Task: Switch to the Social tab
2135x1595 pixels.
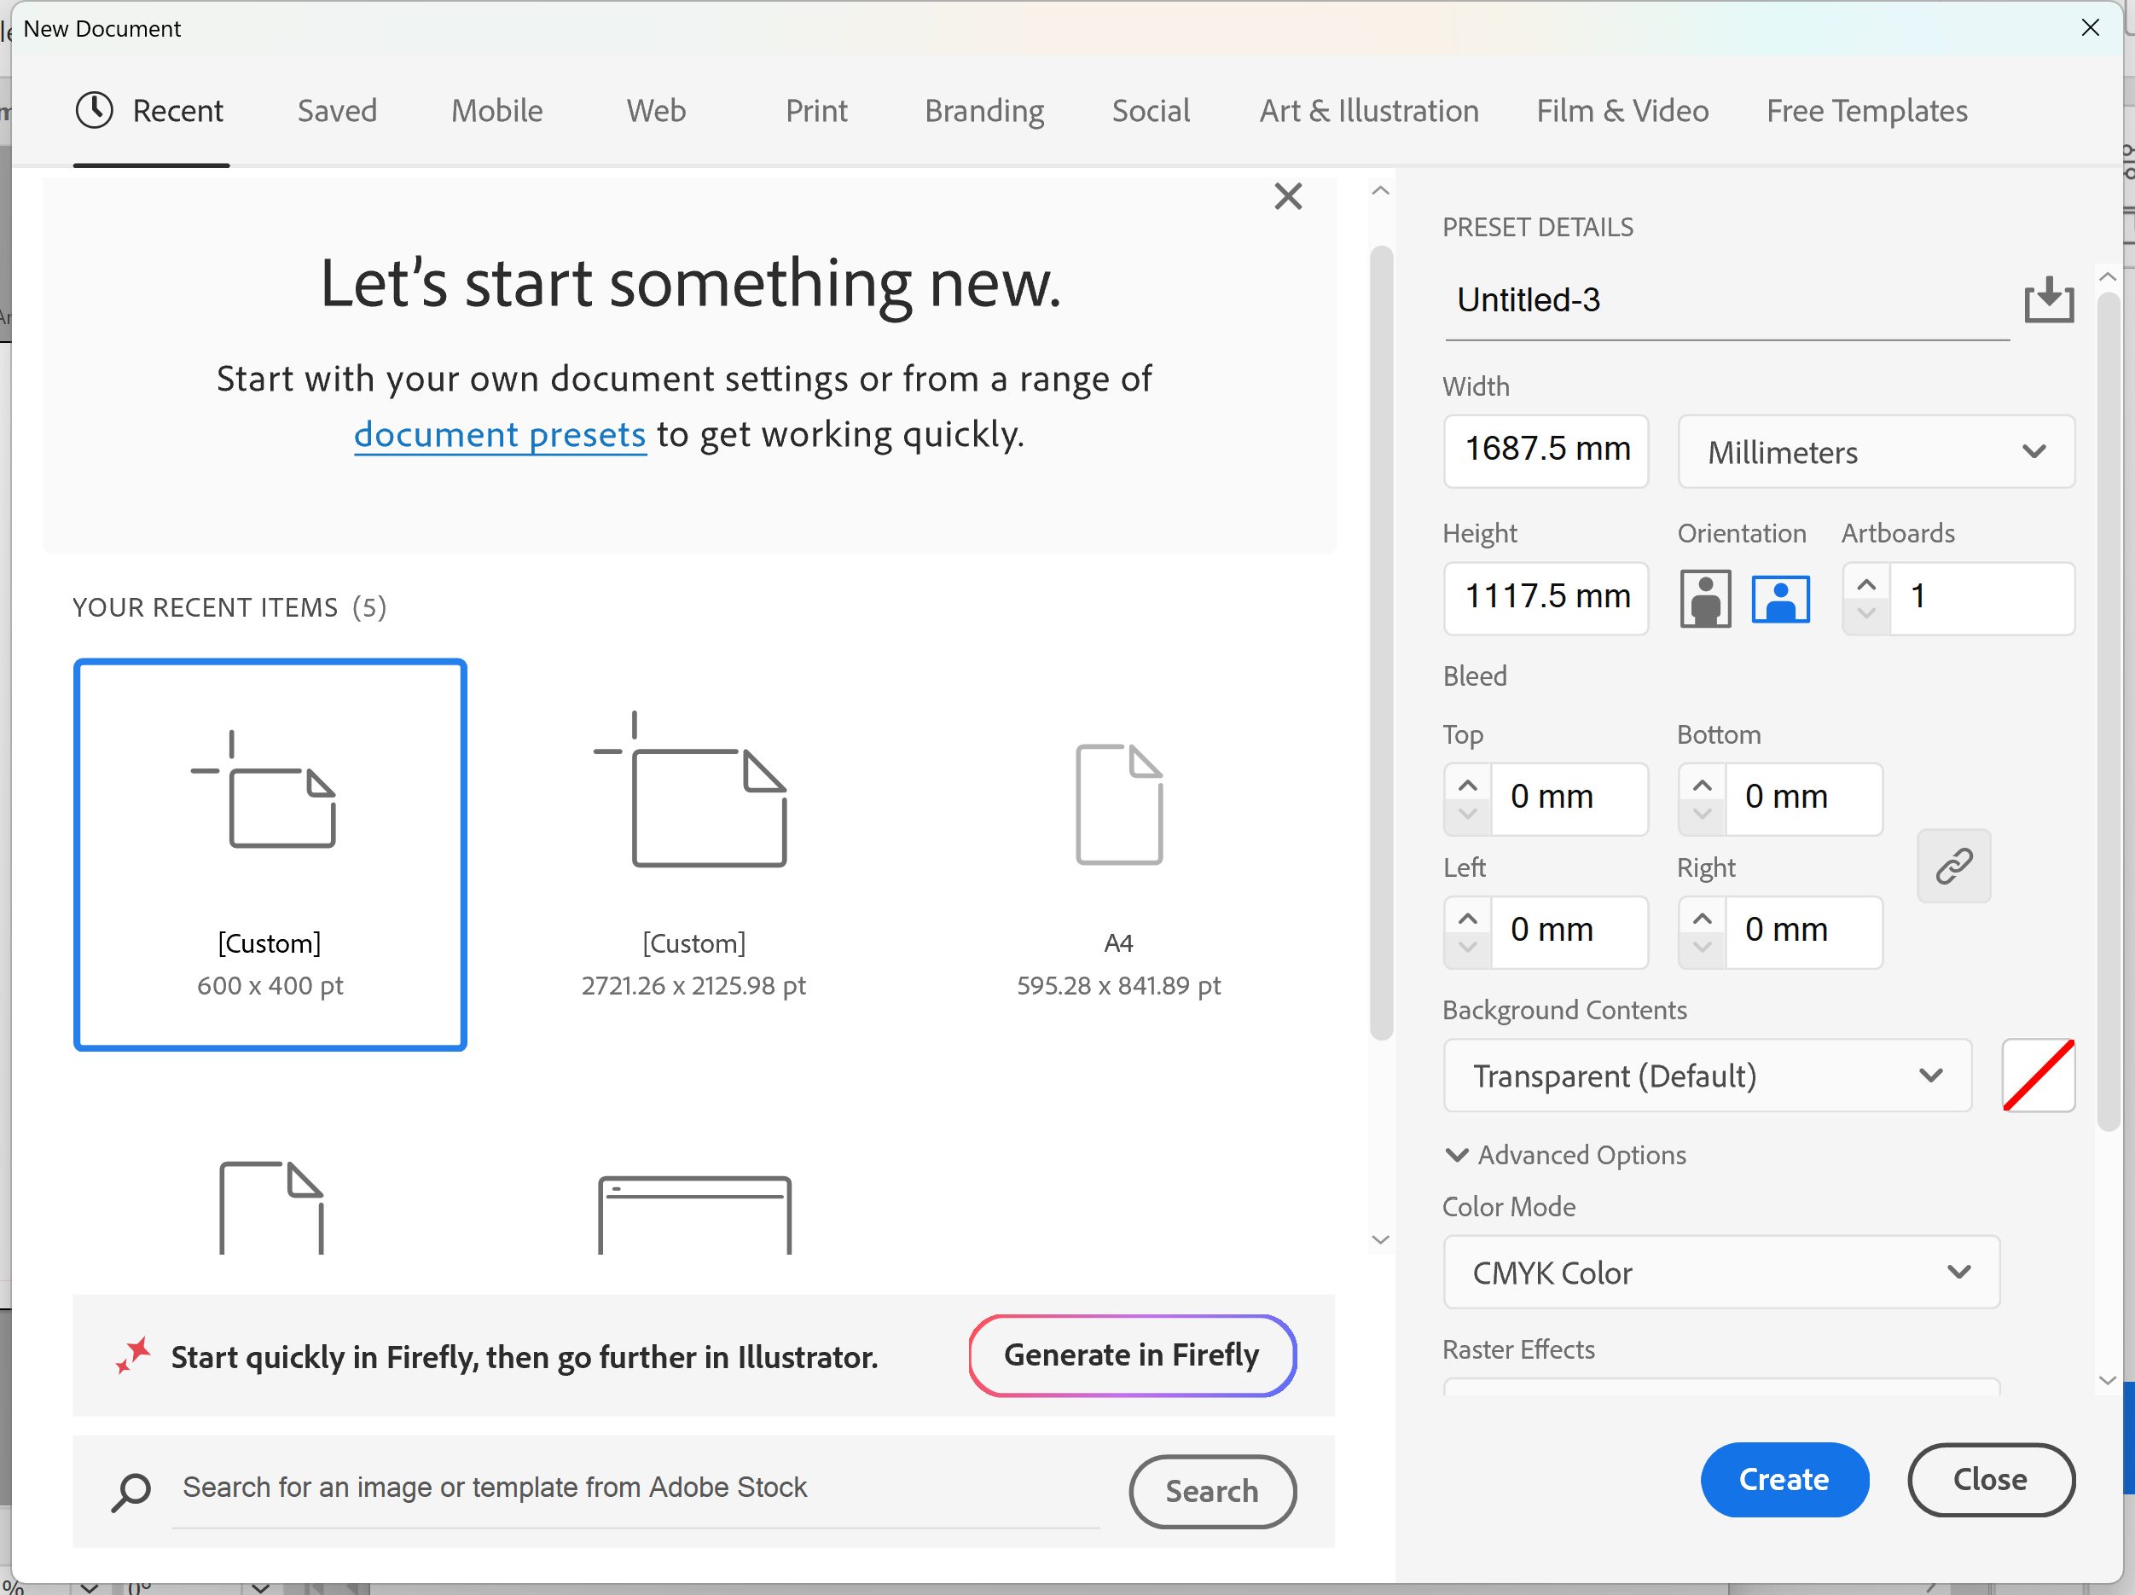Action: (1151, 111)
